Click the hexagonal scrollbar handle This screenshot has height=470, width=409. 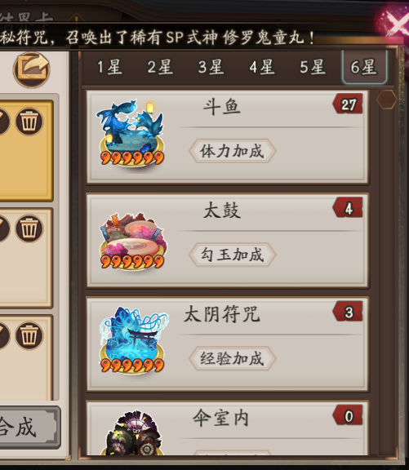386,100
